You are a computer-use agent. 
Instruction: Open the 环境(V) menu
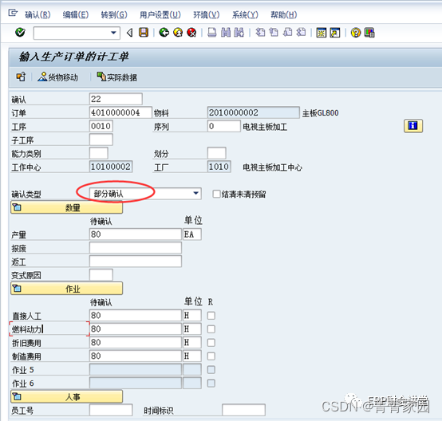pos(207,14)
